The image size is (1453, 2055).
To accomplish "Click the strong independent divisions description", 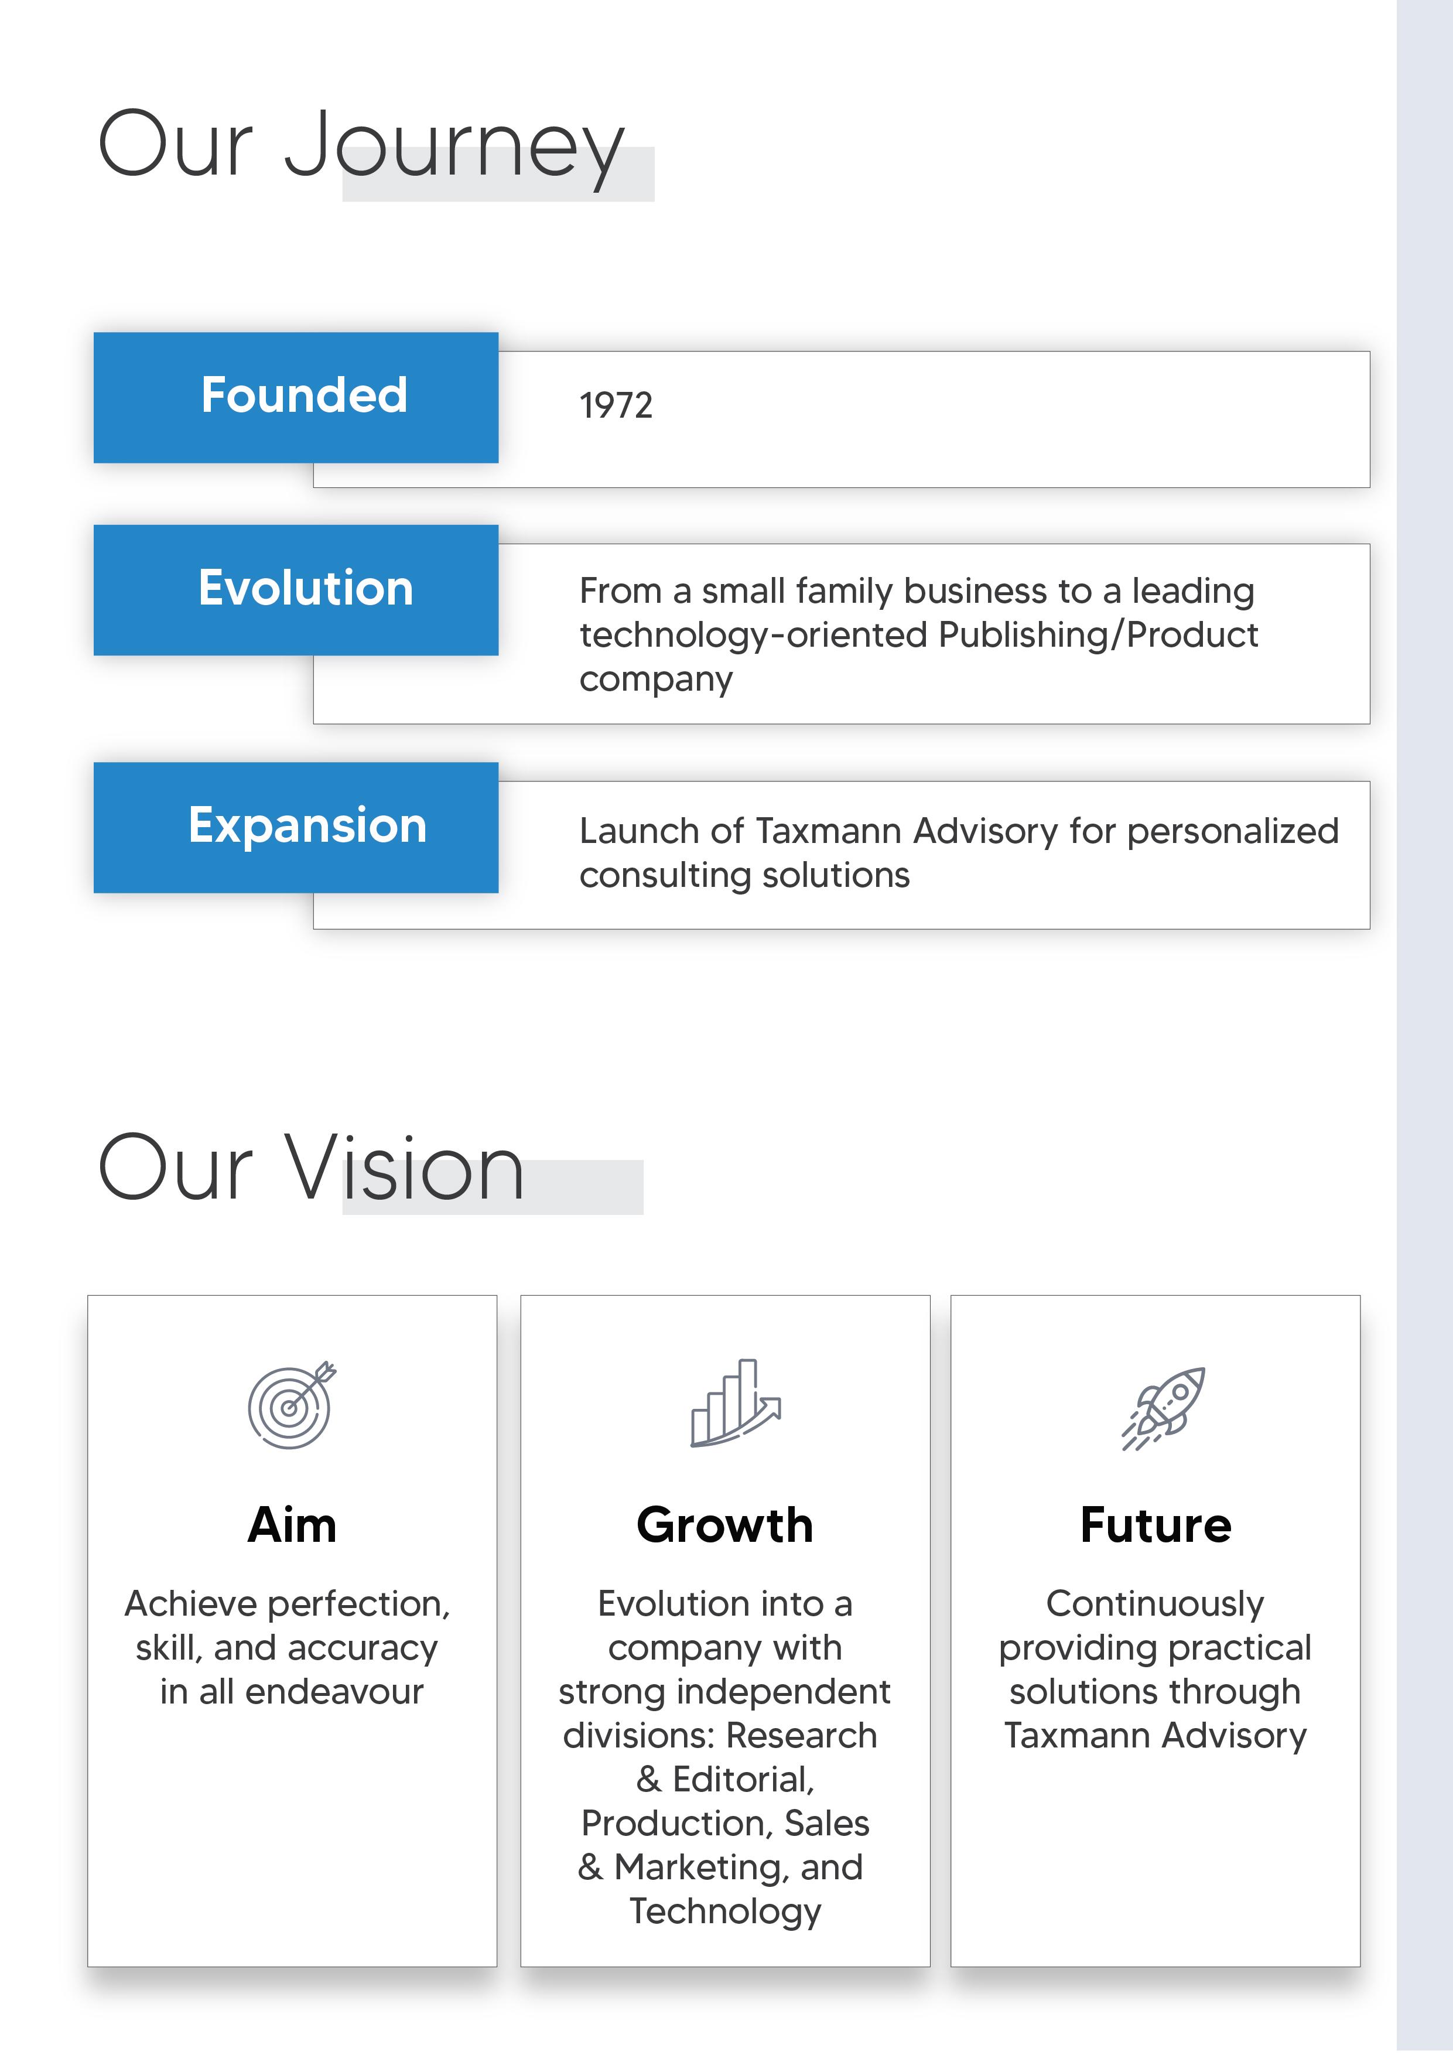I will 724,1757.
